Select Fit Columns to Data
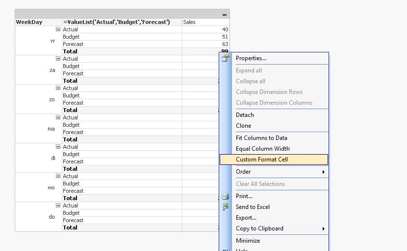The height and width of the screenshot is (251, 407). pos(261,138)
